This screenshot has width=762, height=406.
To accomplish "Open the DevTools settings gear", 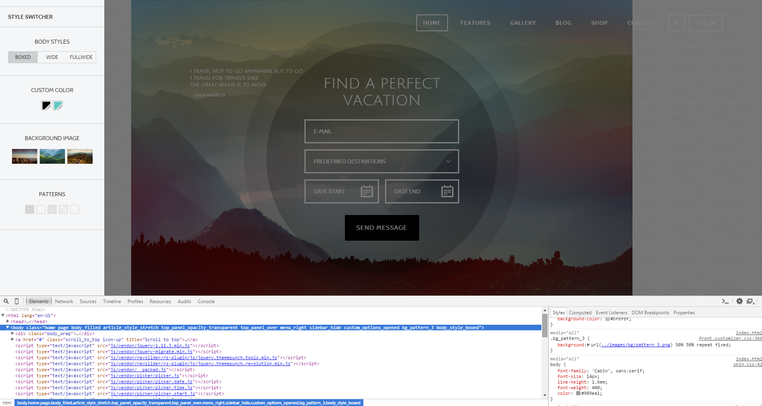I will [x=739, y=301].
